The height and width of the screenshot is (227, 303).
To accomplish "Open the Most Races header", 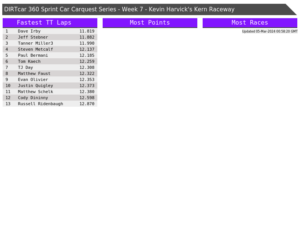I will pyautogui.click(x=250, y=23).
